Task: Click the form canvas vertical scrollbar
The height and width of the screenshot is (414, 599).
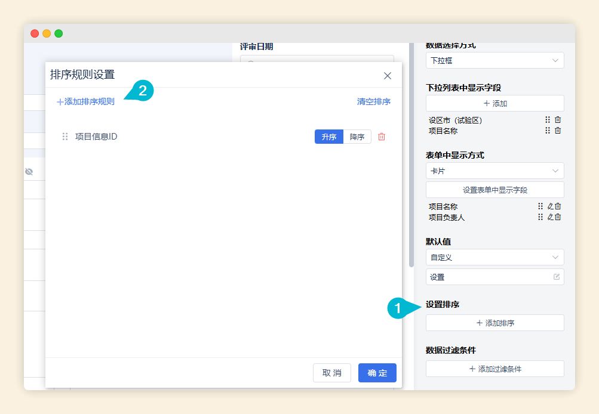Action: coord(411,155)
